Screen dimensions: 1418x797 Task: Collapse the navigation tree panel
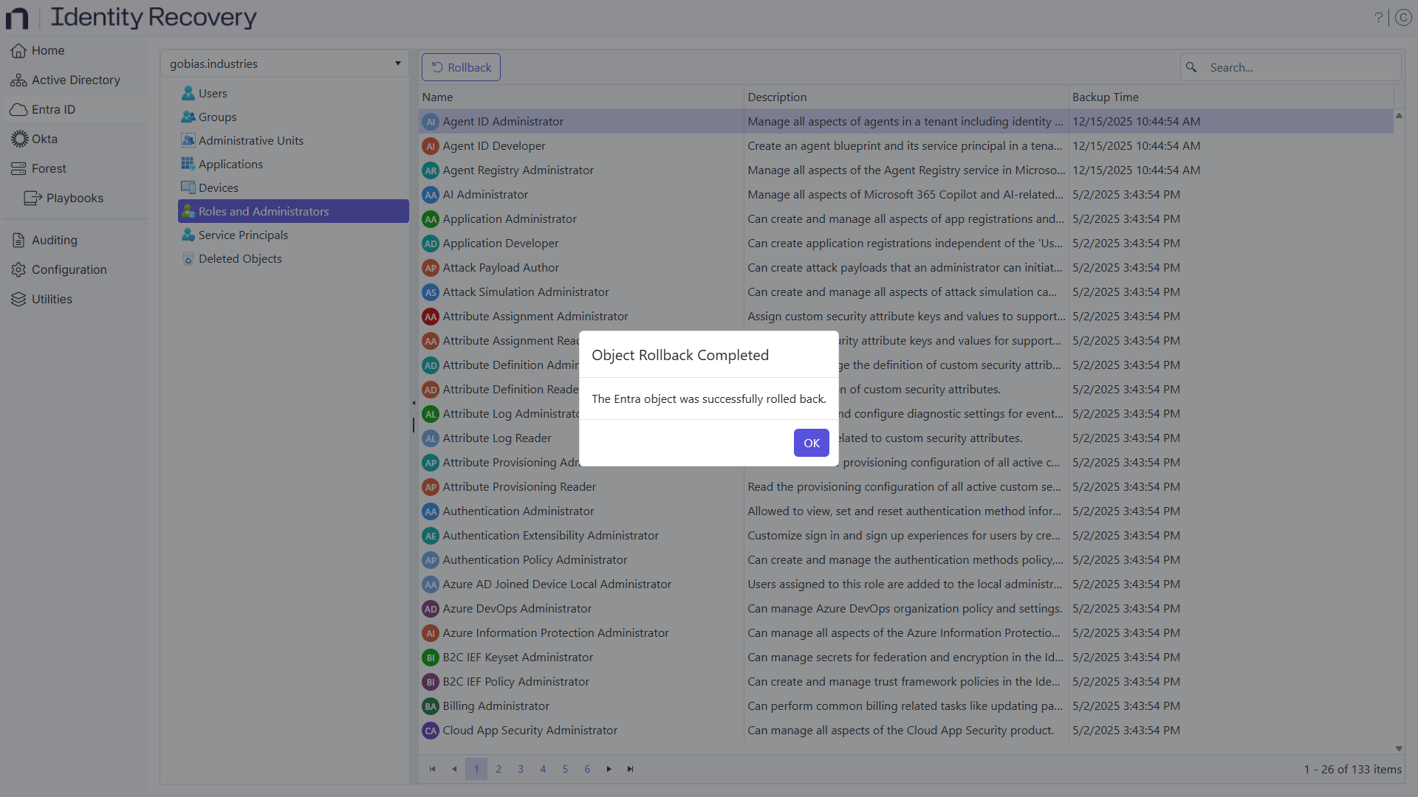click(x=414, y=403)
